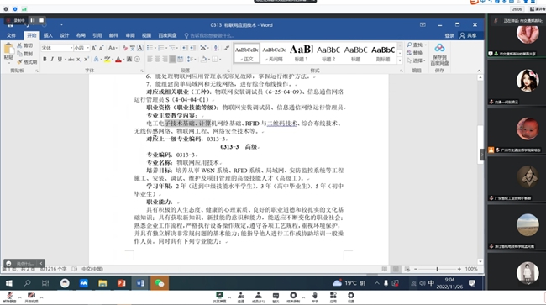Toggle Center paragraph alignment
Screen dimensions: 546x305
(157, 60)
